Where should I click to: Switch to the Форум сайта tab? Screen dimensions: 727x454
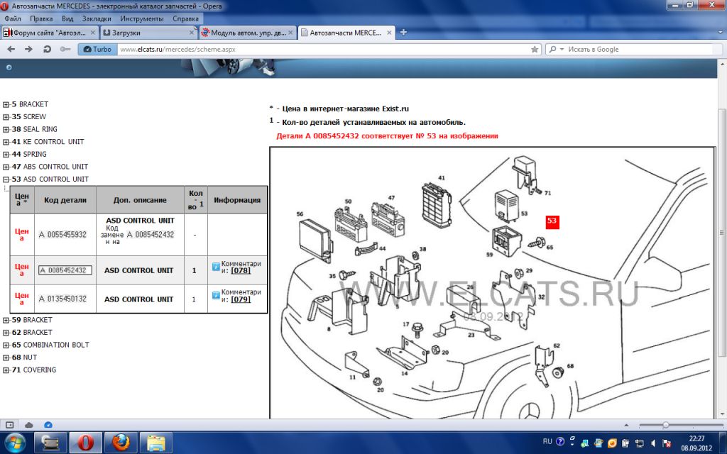coord(50,33)
